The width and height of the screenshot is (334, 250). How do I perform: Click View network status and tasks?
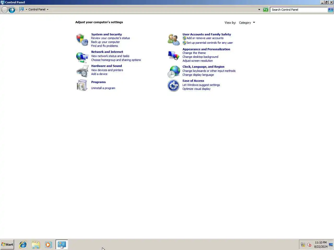pyautogui.click(x=110, y=56)
